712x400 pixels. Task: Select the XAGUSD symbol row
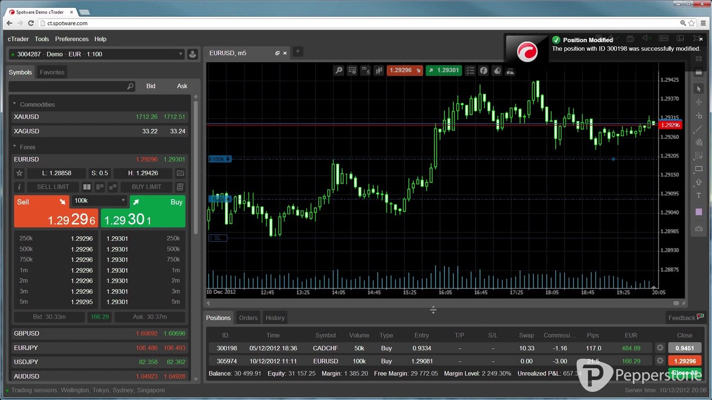100,131
